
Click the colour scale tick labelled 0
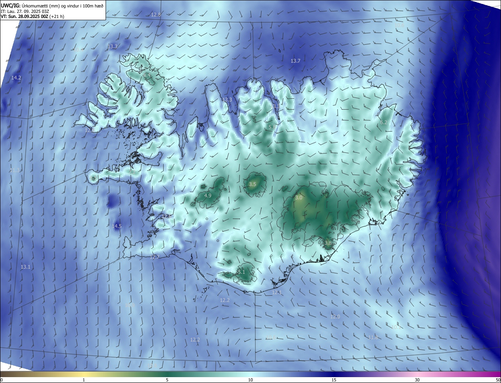1,380
